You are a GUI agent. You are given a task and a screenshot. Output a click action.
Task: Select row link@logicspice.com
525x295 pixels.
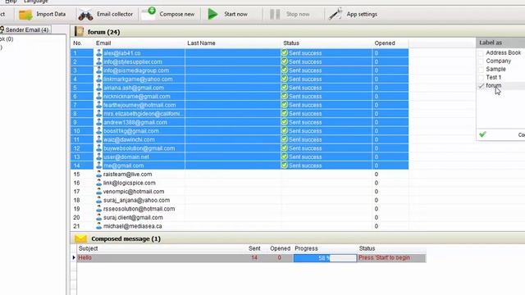[x=240, y=183]
